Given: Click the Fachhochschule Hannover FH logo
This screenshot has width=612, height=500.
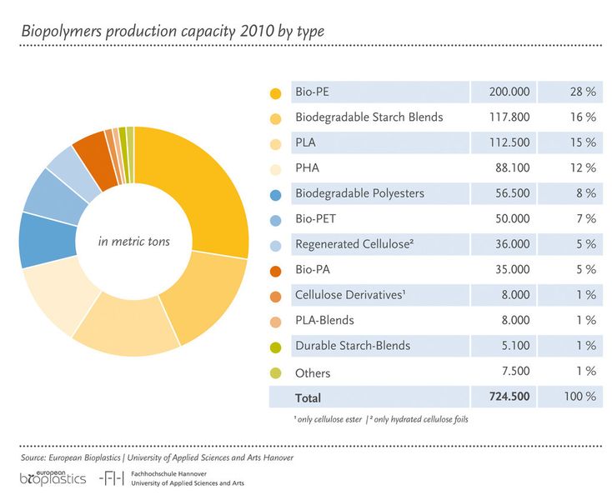Looking at the screenshot, I should (112, 478).
